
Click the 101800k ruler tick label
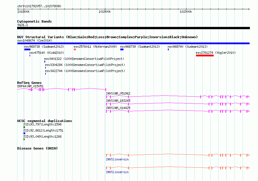click(x=23, y=12)
